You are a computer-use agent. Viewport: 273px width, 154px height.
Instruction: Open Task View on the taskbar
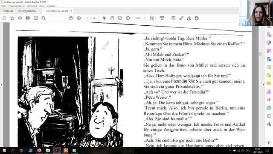click(21, 150)
